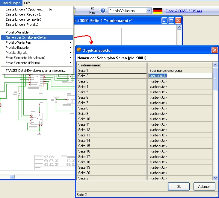Click the Fragen phone number link

(184, 11)
